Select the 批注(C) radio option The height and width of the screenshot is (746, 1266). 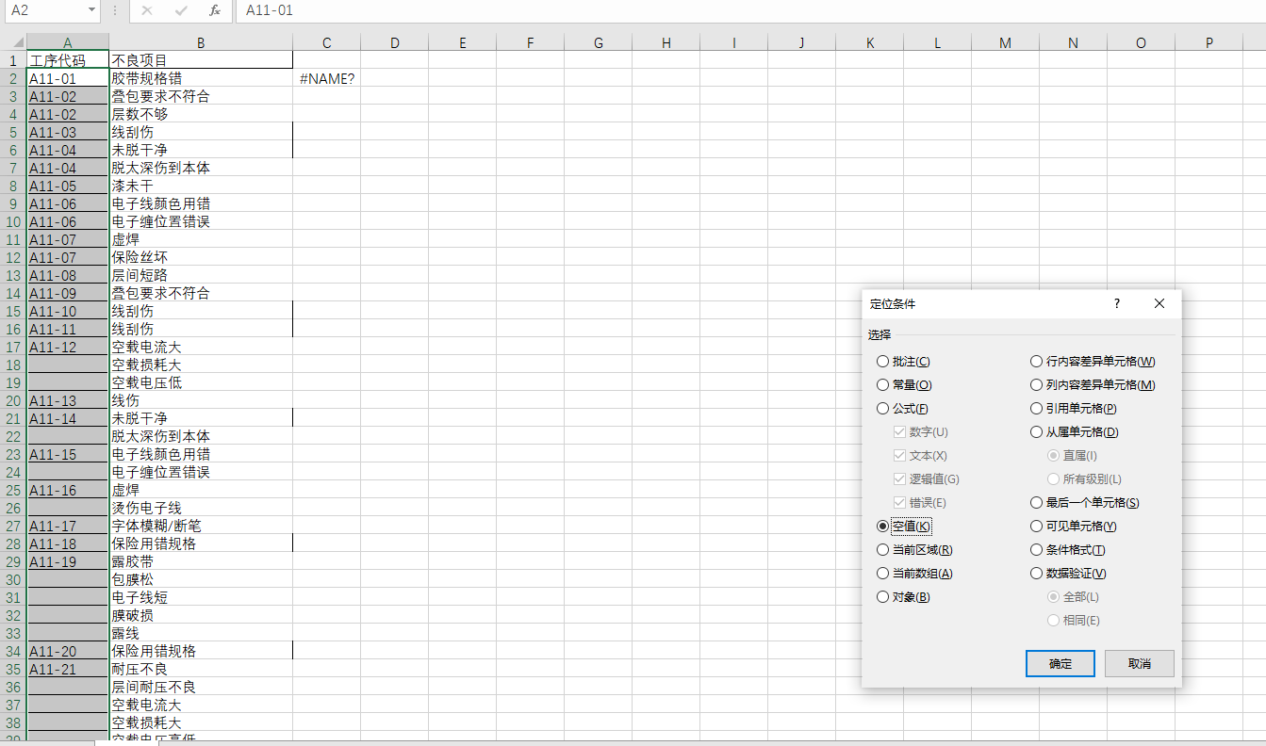(903, 362)
